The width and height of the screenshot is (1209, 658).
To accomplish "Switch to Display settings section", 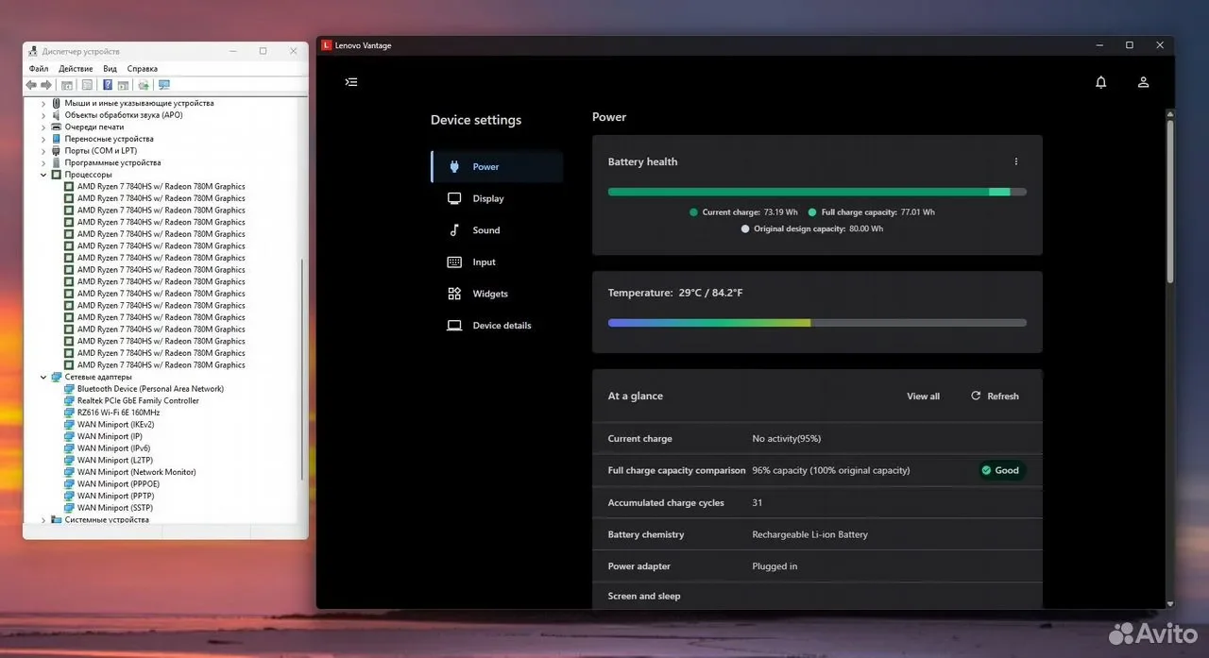I will pos(497,198).
